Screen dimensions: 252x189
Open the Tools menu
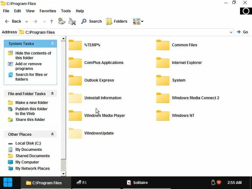tap(66, 11)
